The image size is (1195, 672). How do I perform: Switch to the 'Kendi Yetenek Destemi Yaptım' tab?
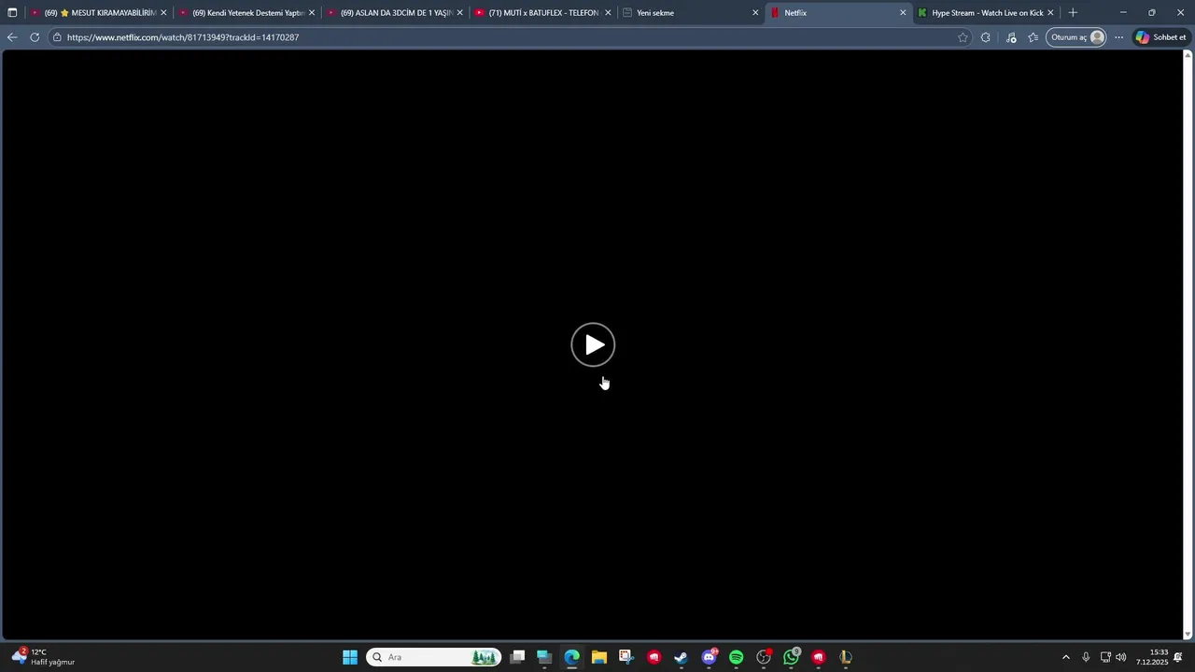pos(246,13)
